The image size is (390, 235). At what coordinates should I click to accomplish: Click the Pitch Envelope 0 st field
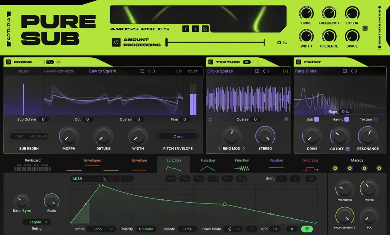[x=178, y=137]
